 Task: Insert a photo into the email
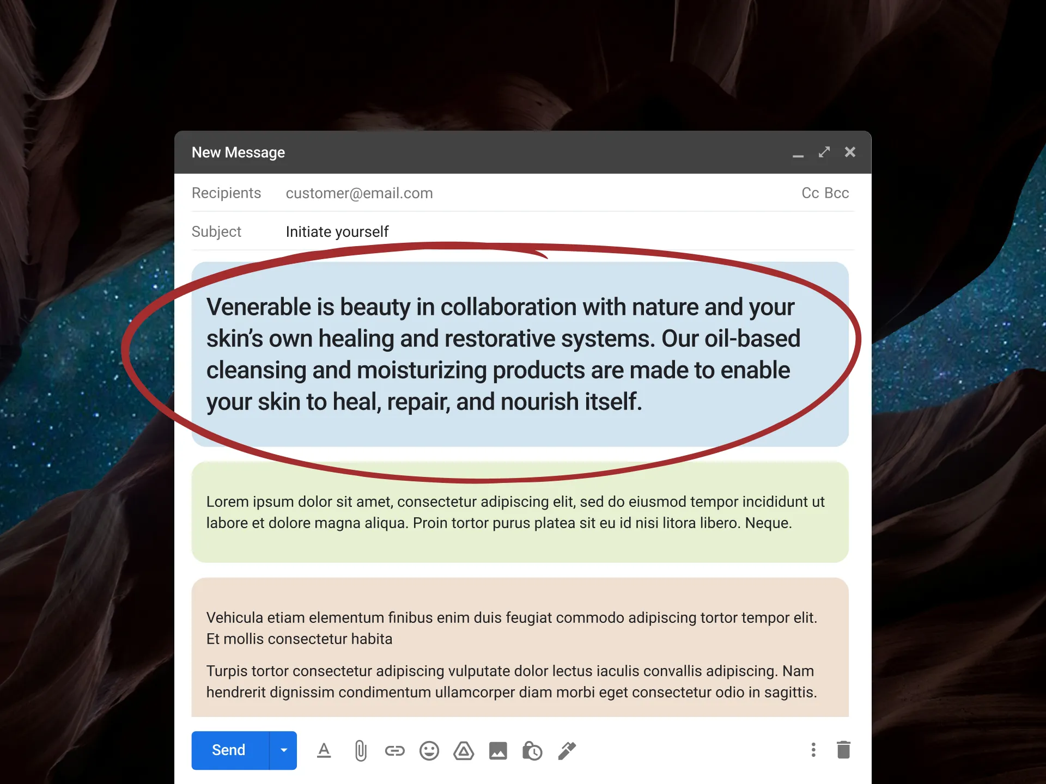(498, 750)
